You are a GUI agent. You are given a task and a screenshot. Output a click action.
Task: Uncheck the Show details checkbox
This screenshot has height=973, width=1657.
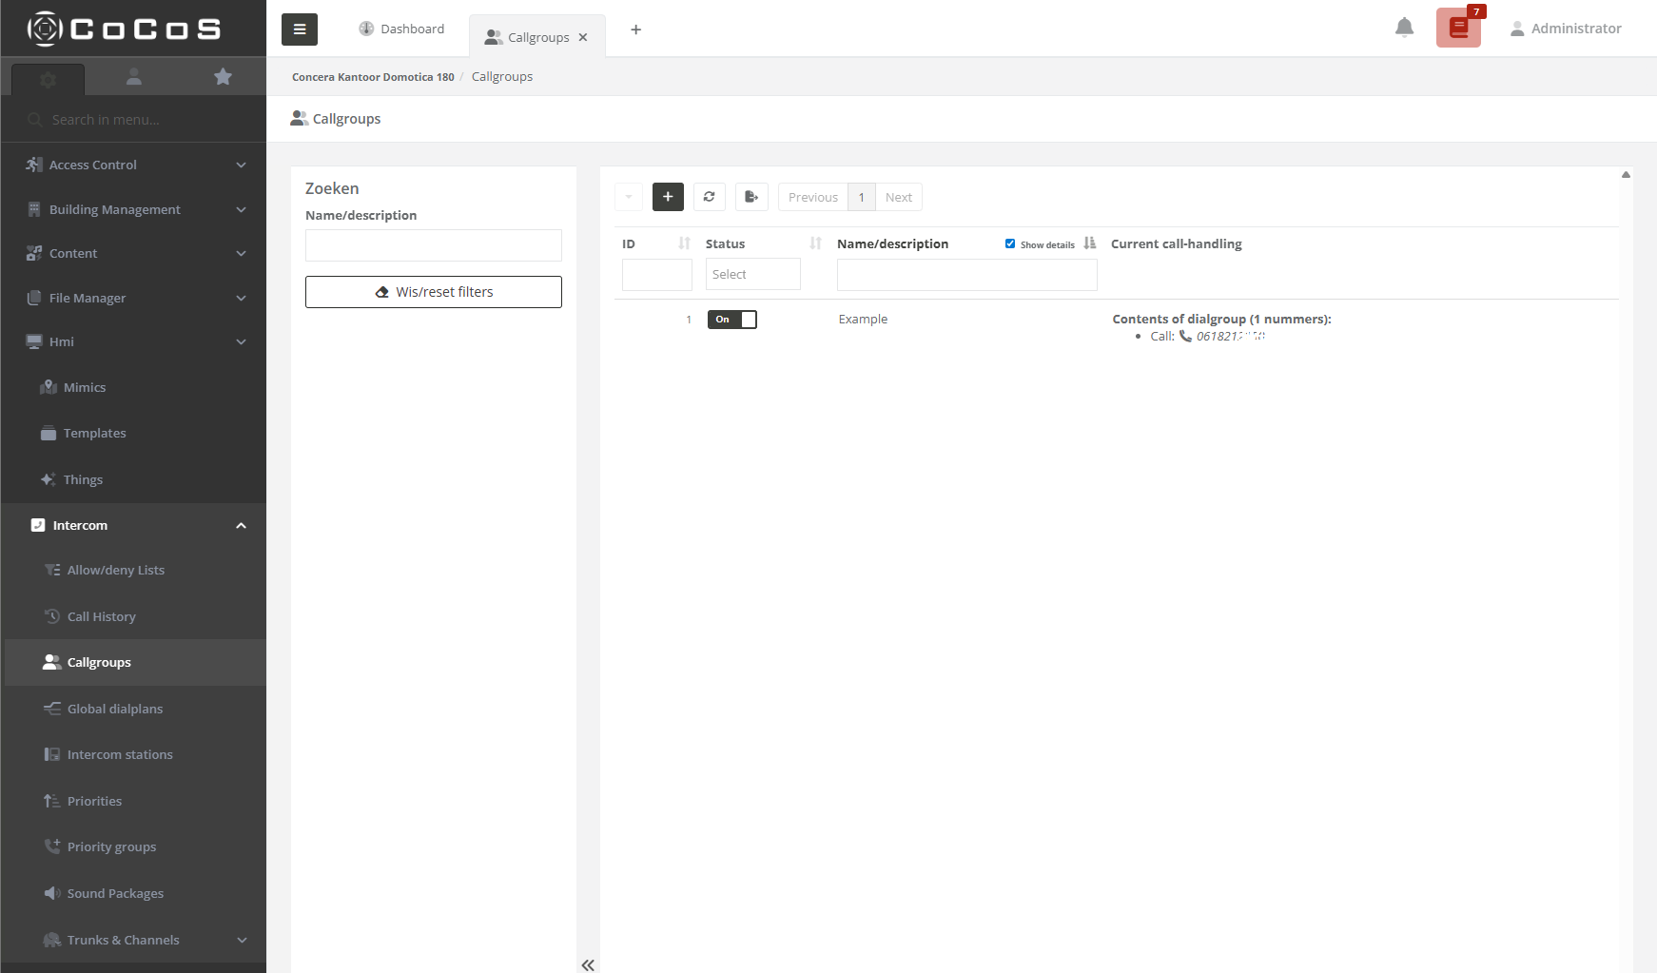(x=1010, y=243)
